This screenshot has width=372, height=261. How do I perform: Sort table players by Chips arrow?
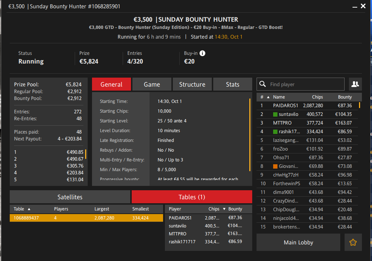coord(224,209)
